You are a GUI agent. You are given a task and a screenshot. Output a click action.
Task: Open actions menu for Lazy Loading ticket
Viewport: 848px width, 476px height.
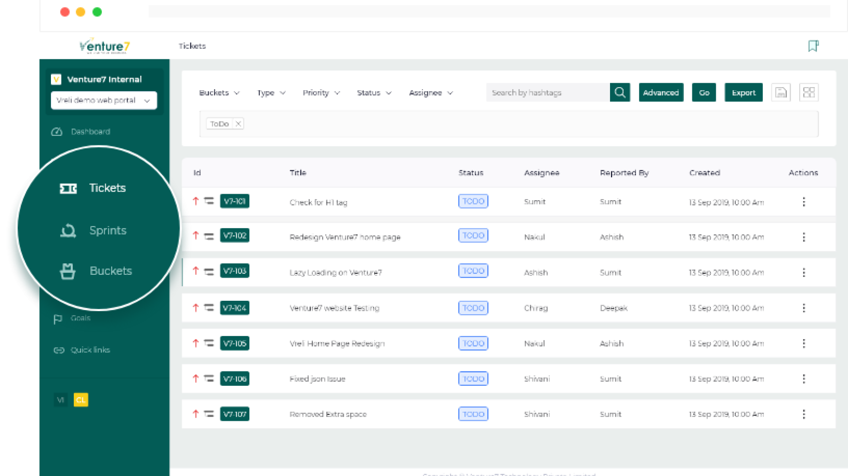(804, 272)
